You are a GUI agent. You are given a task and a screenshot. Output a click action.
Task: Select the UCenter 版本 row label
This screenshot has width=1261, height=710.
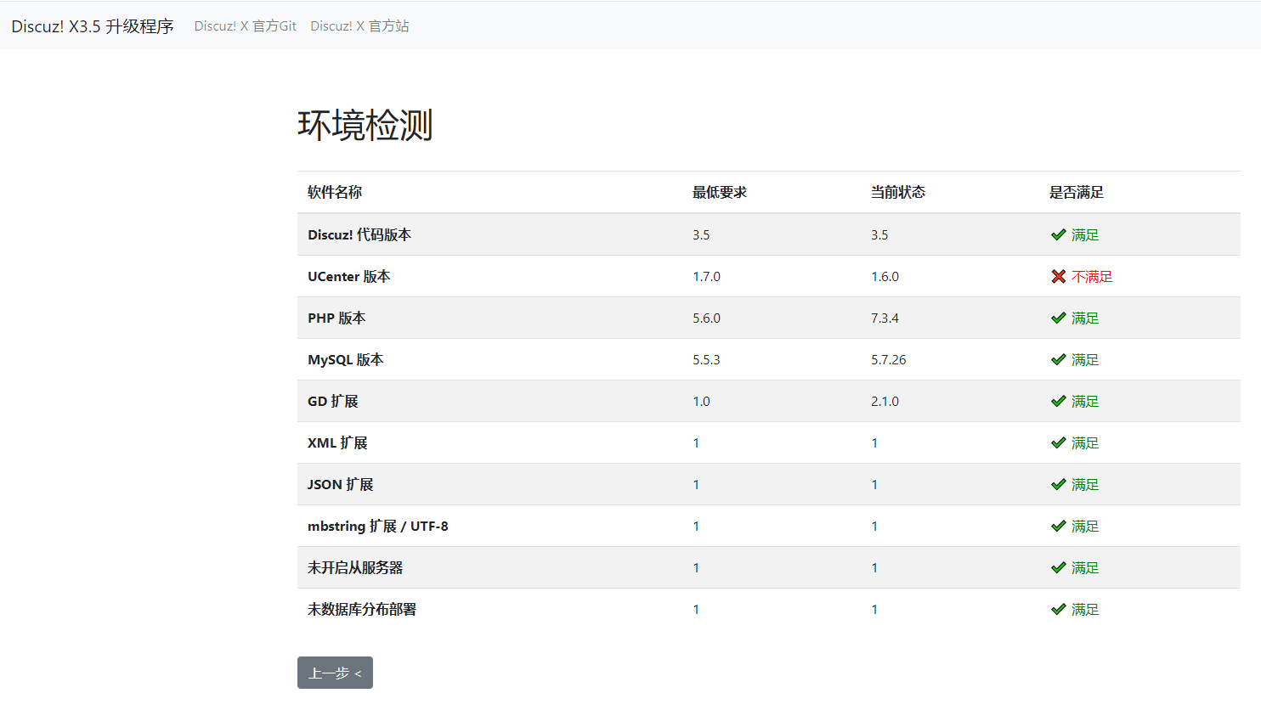click(349, 276)
